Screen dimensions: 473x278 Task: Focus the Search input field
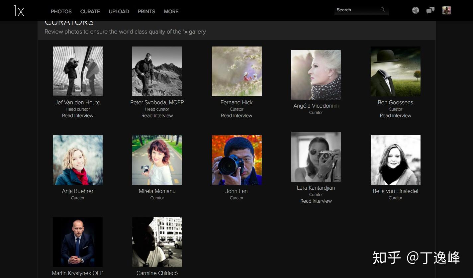coord(357,10)
